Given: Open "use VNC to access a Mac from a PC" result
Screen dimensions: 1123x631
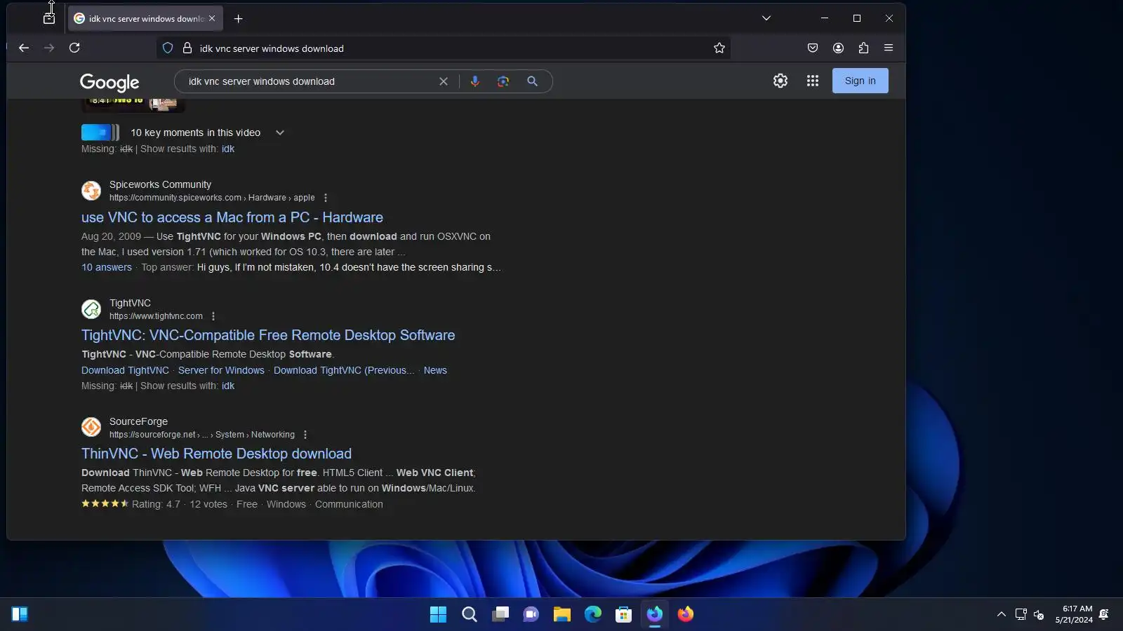Looking at the screenshot, I should click(x=232, y=217).
